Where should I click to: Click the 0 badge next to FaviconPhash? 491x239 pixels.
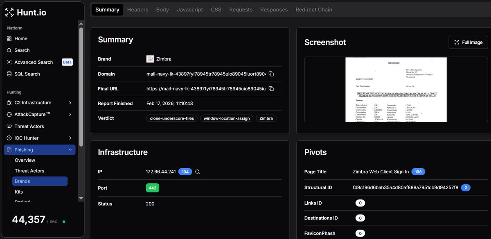point(360,233)
